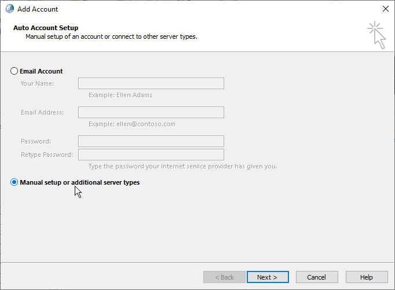
Task: Click the example text ellen@contoso.com
Action: click(146, 124)
